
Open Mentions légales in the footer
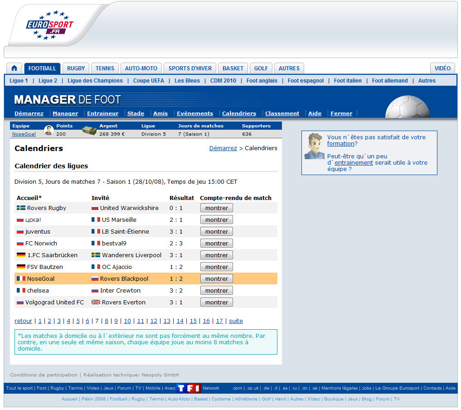pos(340,388)
